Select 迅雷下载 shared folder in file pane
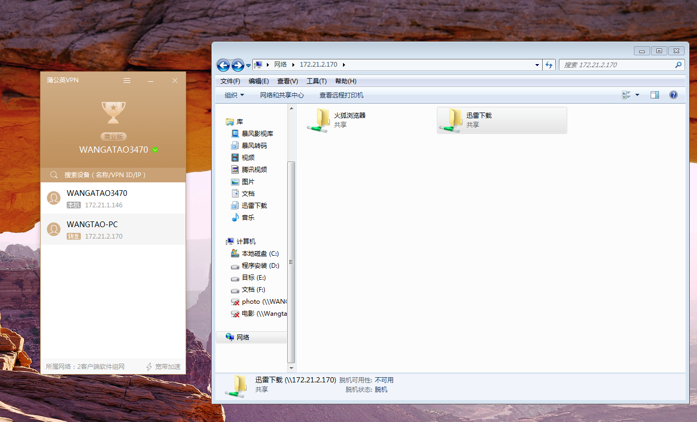 (502, 120)
